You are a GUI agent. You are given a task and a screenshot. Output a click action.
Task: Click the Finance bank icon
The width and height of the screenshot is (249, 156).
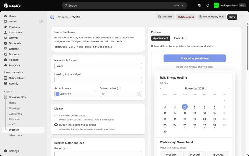(x=6, y=60)
